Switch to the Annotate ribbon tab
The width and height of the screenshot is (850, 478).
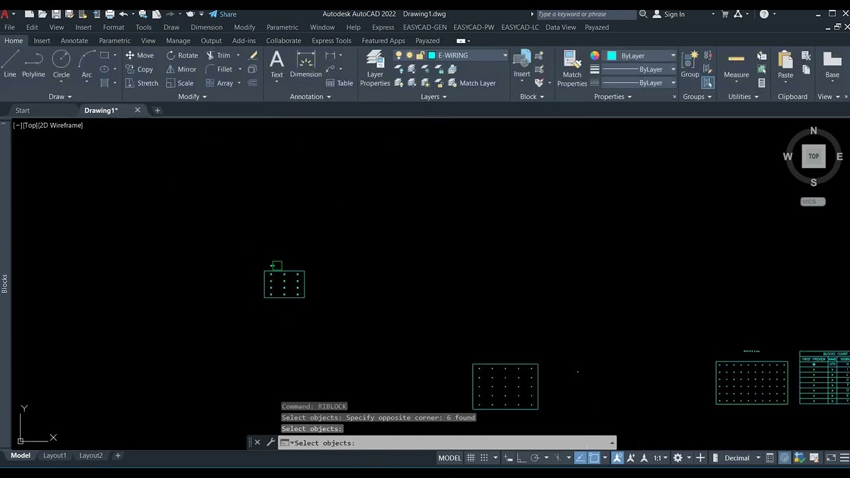click(74, 40)
